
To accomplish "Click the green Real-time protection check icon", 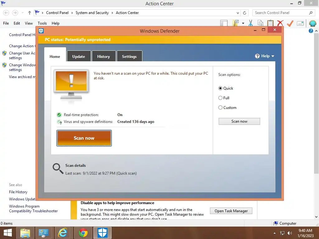I will pyautogui.click(x=59, y=115).
